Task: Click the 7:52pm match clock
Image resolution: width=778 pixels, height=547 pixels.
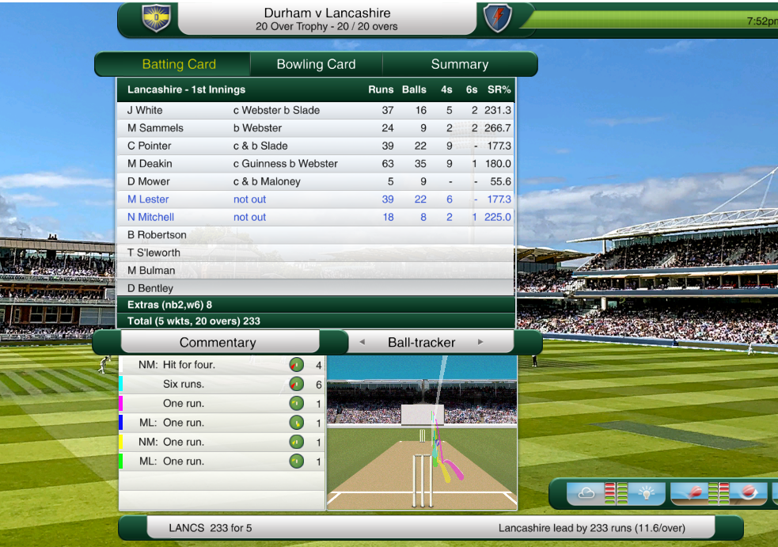Action: point(762,21)
